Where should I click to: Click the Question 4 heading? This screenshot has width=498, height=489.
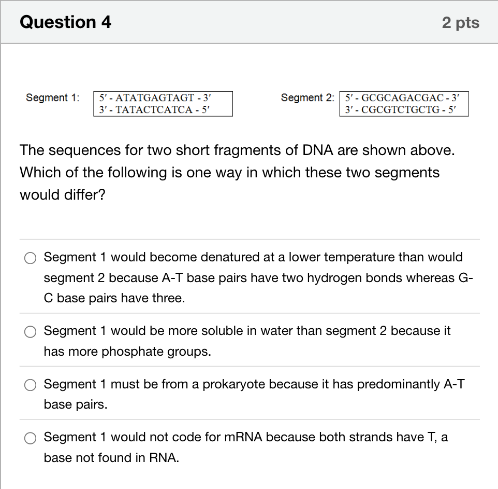click(x=65, y=22)
